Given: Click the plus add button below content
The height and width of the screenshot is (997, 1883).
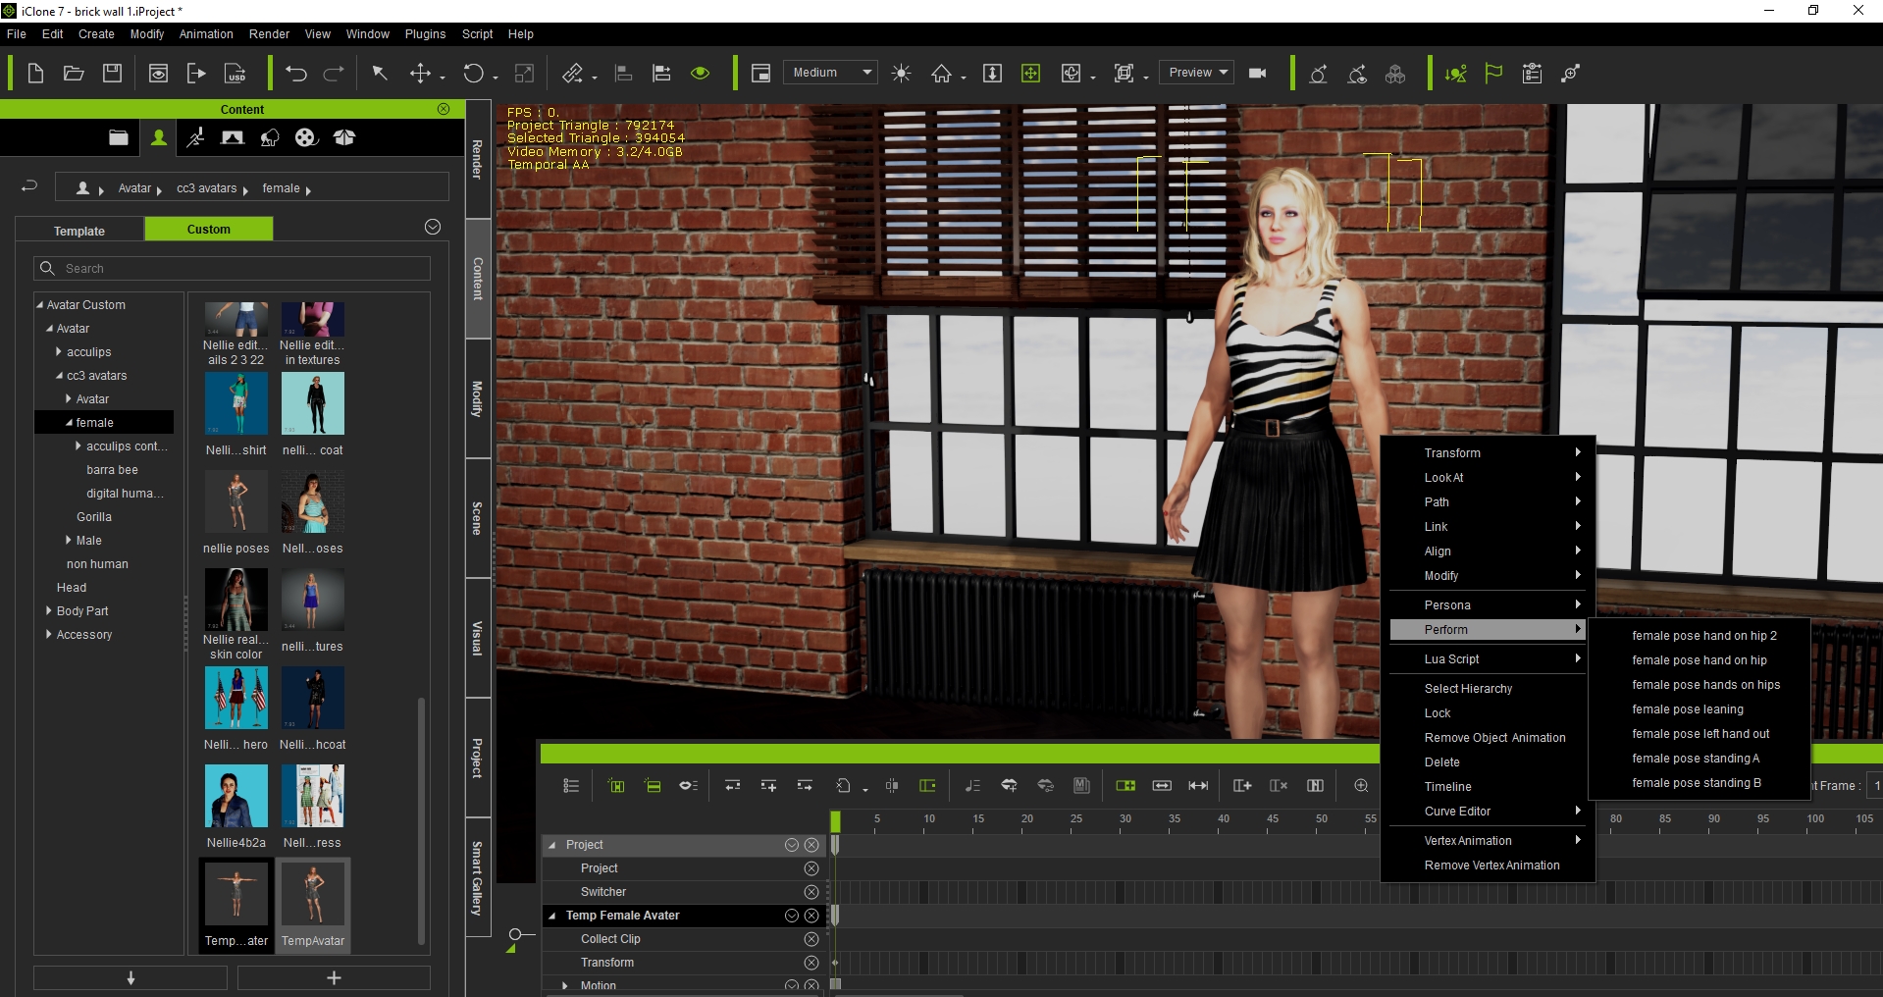Looking at the screenshot, I should pos(334,978).
